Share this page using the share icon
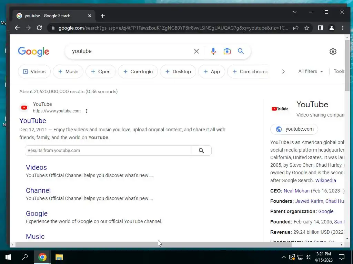Screen dimensions: 353x264 point(296,28)
